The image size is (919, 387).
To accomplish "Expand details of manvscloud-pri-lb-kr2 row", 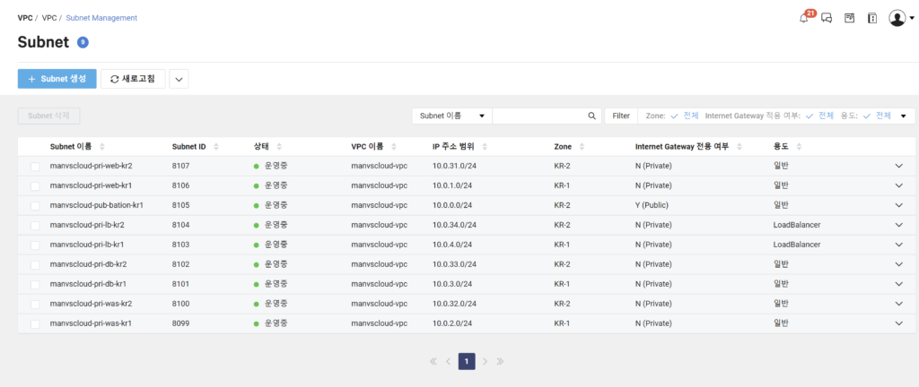I will pos(899,225).
